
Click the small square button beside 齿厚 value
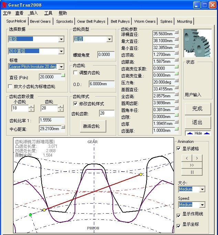(x=177, y=122)
